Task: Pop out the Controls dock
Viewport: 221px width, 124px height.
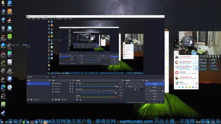Action: tap(163, 80)
